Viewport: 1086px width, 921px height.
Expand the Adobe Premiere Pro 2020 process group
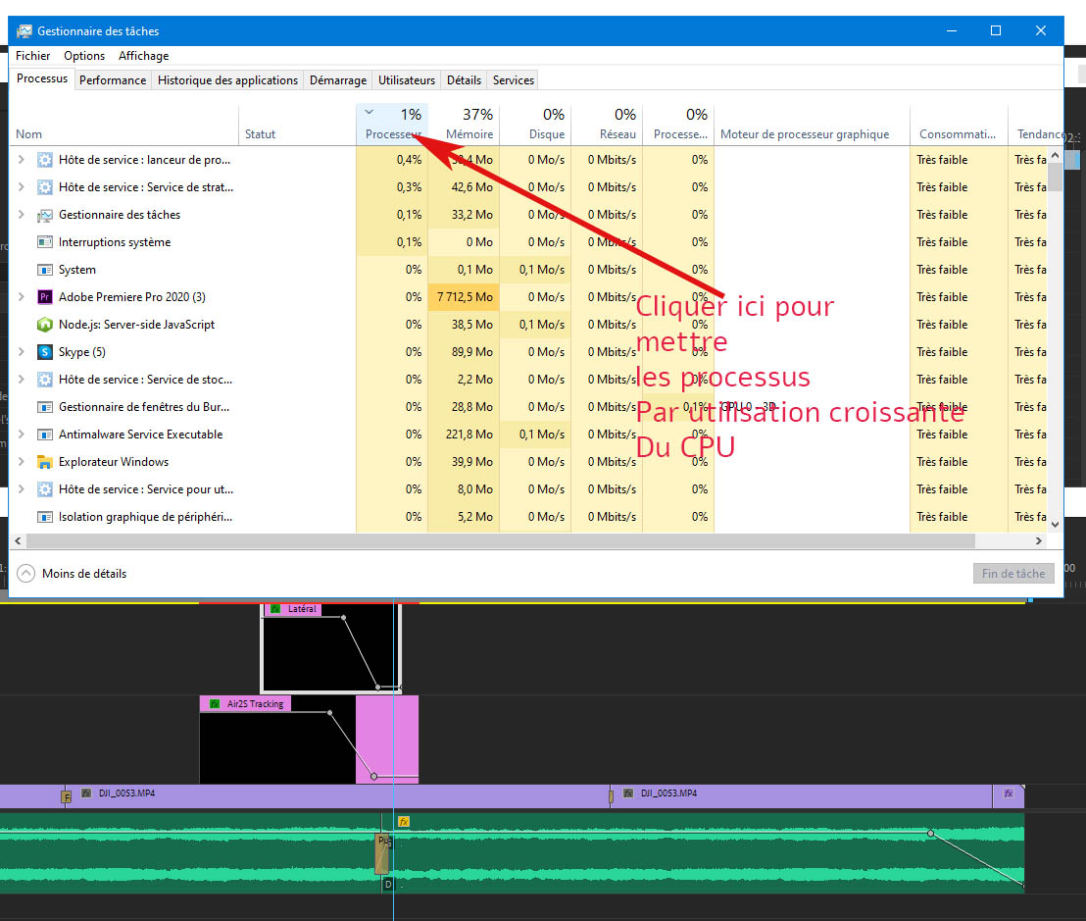[x=22, y=297]
